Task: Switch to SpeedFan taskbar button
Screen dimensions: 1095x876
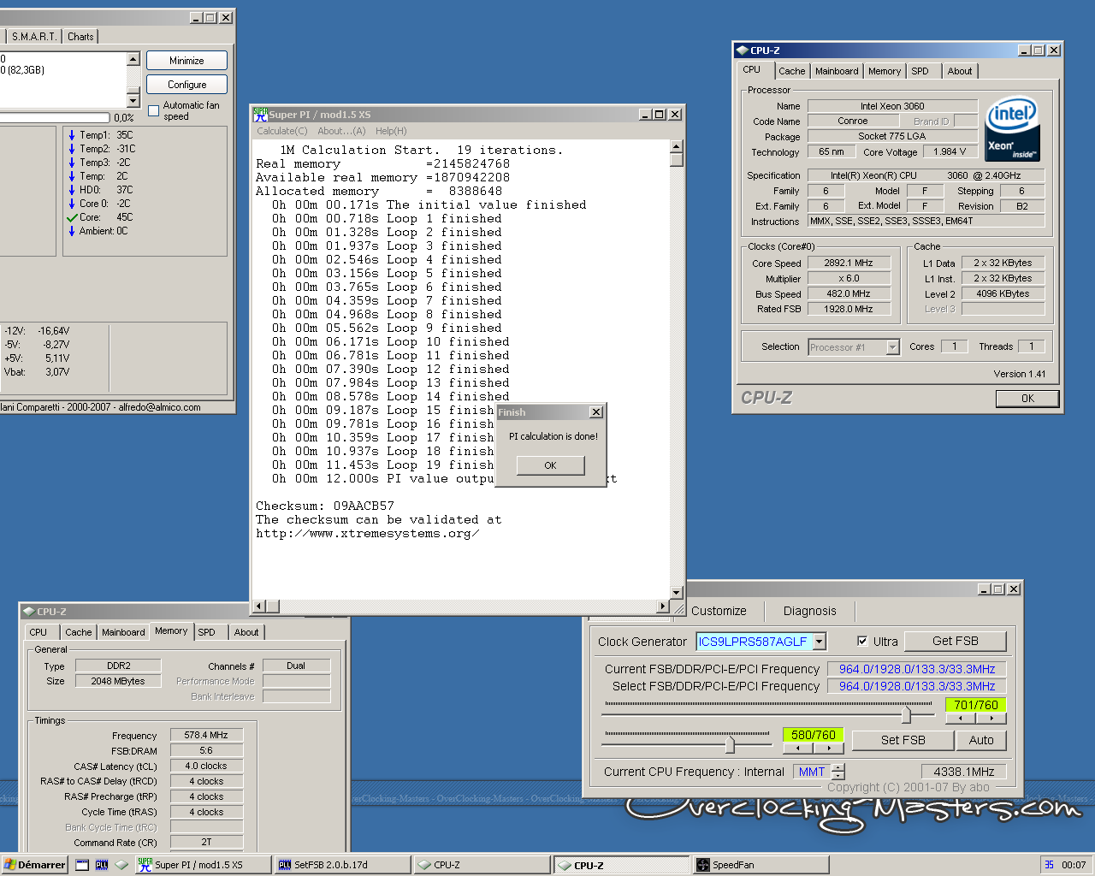Action: point(761,865)
